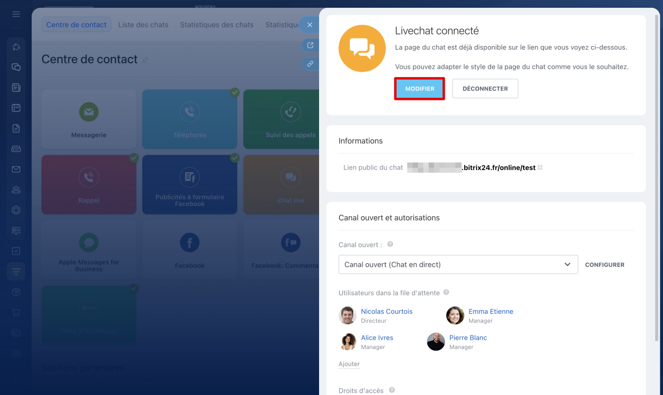Open the Canal ouvert dropdown
Screen dimensions: 663x395
pos(458,264)
